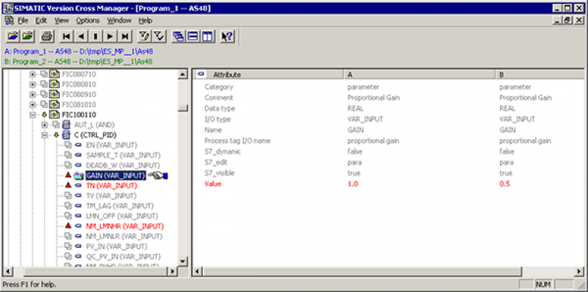Click the A column header
588x292 pixels.
pyautogui.click(x=420, y=75)
